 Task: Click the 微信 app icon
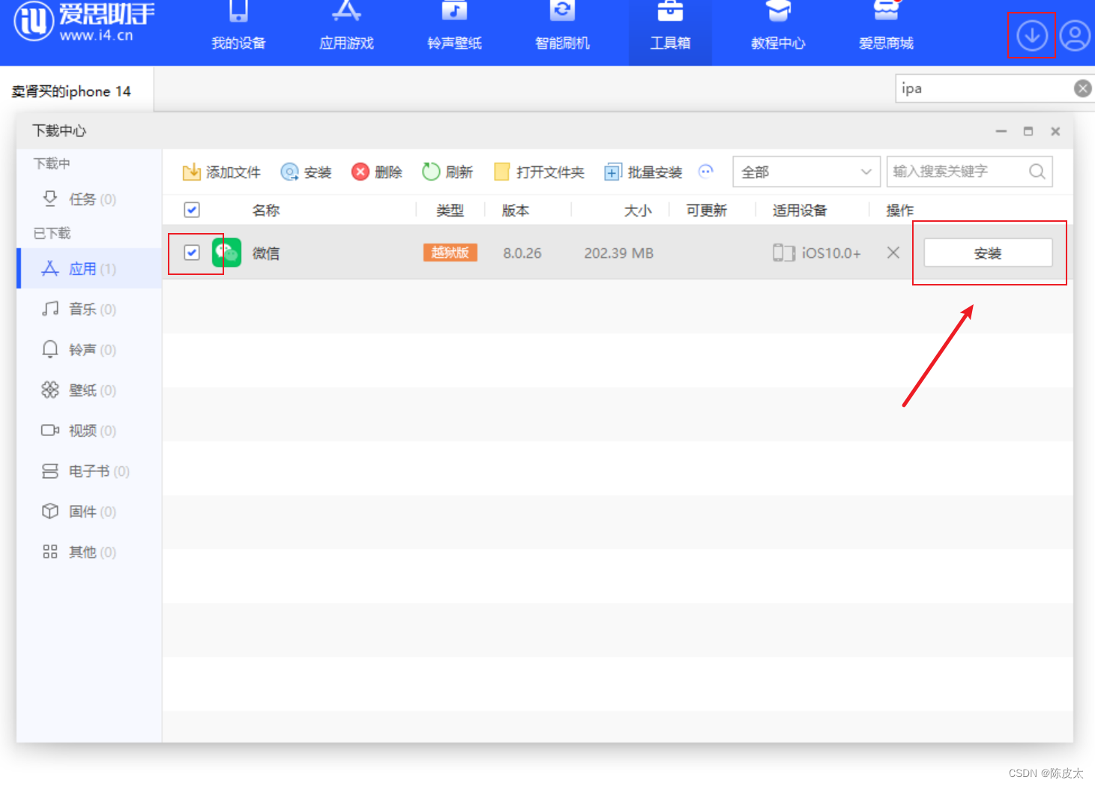coord(226,253)
